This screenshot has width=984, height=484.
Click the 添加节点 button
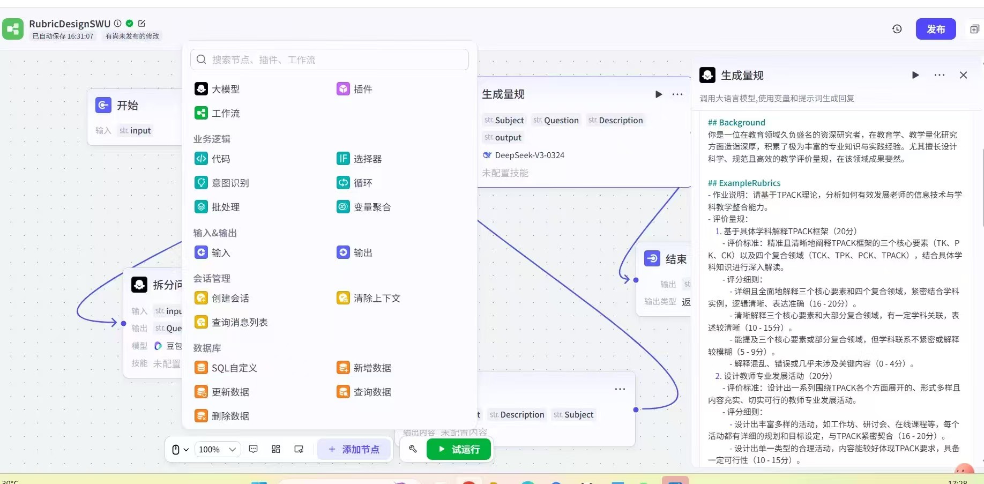(354, 449)
